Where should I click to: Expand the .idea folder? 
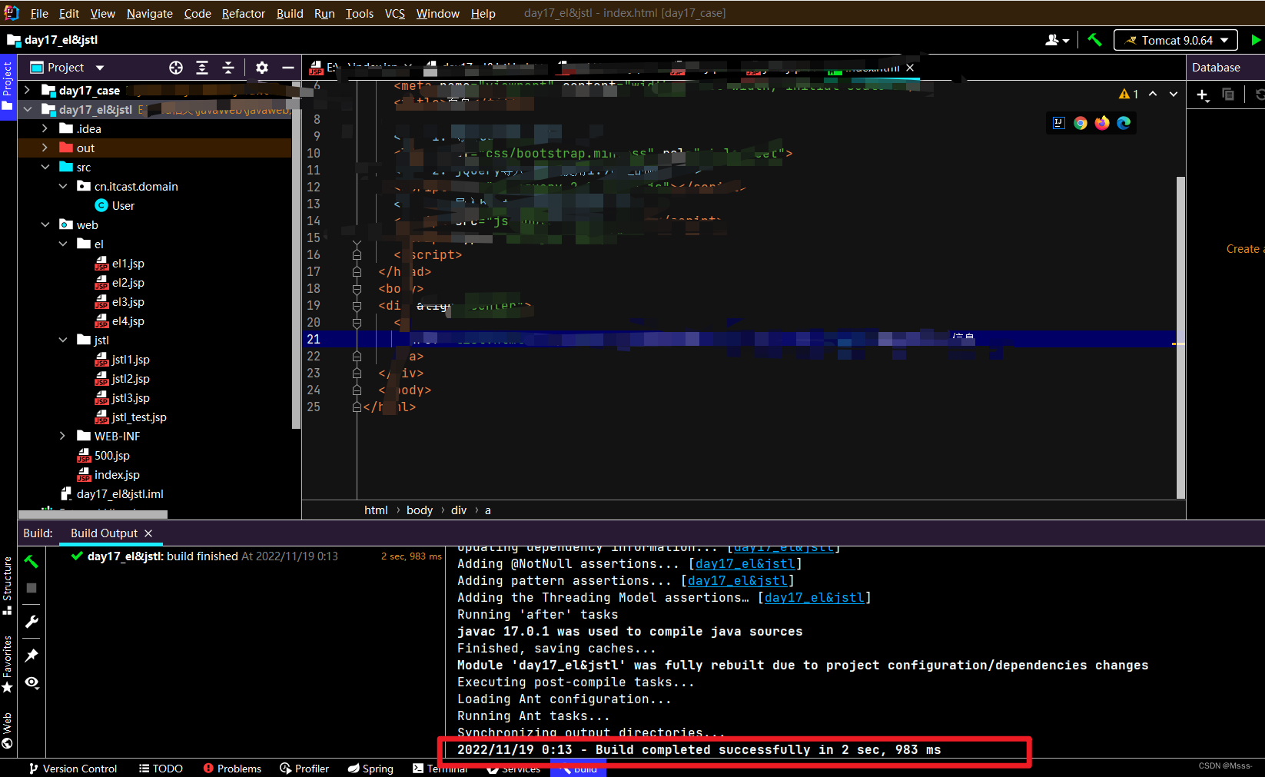point(45,128)
